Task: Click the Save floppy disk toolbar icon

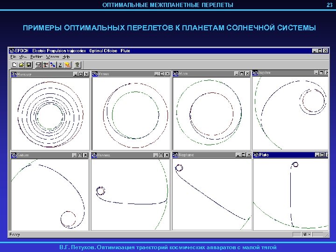Action: [28, 65]
